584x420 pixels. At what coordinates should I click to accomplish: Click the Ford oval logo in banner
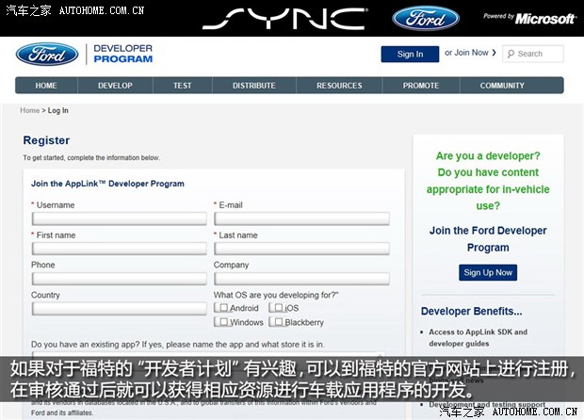click(x=425, y=18)
